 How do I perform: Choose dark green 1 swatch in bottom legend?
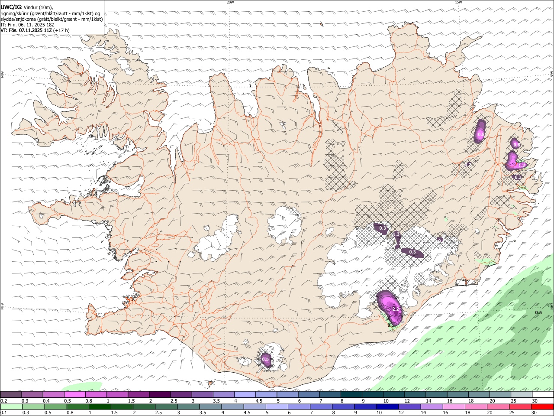click(100, 407)
